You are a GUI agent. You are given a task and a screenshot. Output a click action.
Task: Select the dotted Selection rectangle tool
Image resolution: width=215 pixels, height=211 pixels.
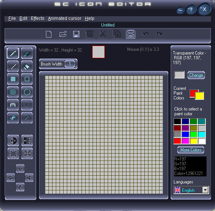click(27, 105)
